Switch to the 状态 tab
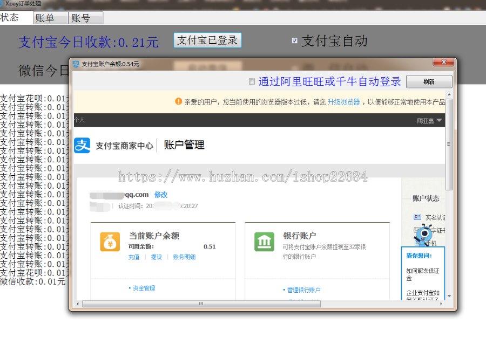Screen dimensions: 486x351 point(16,17)
